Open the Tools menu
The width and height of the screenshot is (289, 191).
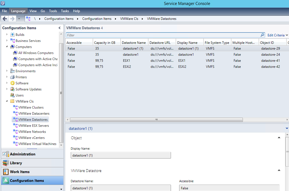[x=53, y=11]
